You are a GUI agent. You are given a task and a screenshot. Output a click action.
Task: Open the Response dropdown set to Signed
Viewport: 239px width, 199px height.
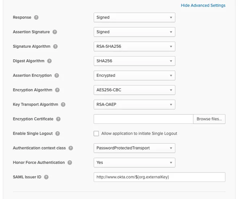134,17
